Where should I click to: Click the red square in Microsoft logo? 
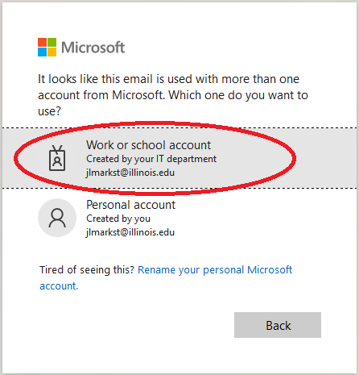point(42,42)
